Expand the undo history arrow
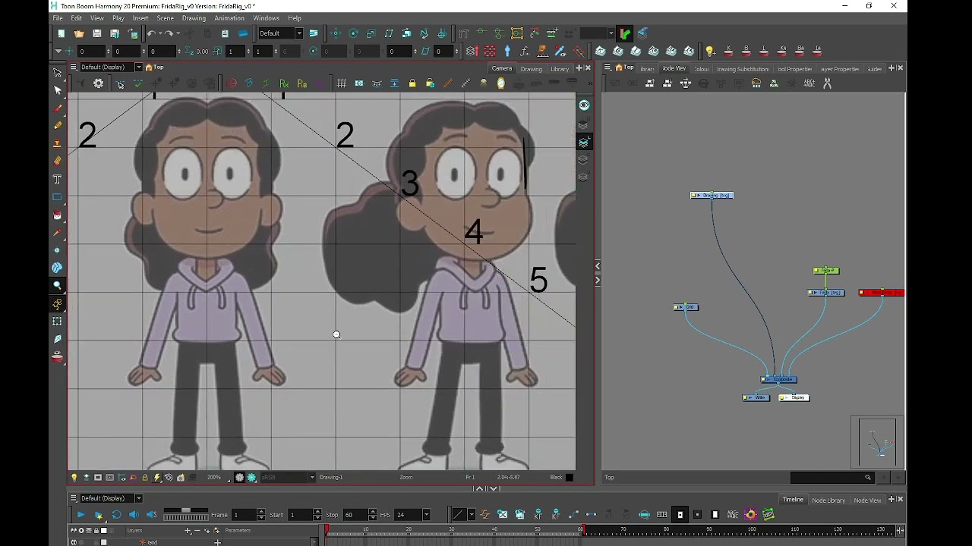Viewport: 972px width, 546px height. tap(159, 33)
